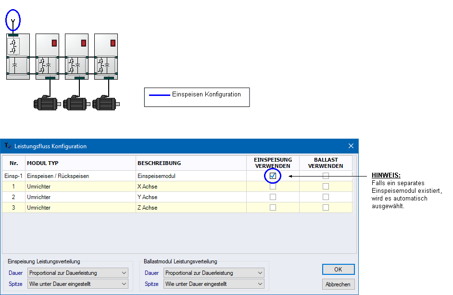This screenshot has width=453, height=295.
Task: Click the Leistungsfluss Konfiguration title bar icon
Action: (x=8, y=146)
